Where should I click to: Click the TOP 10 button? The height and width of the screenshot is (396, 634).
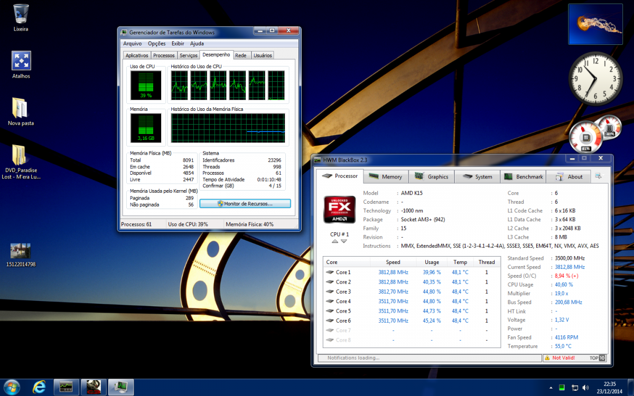pos(598,358)
